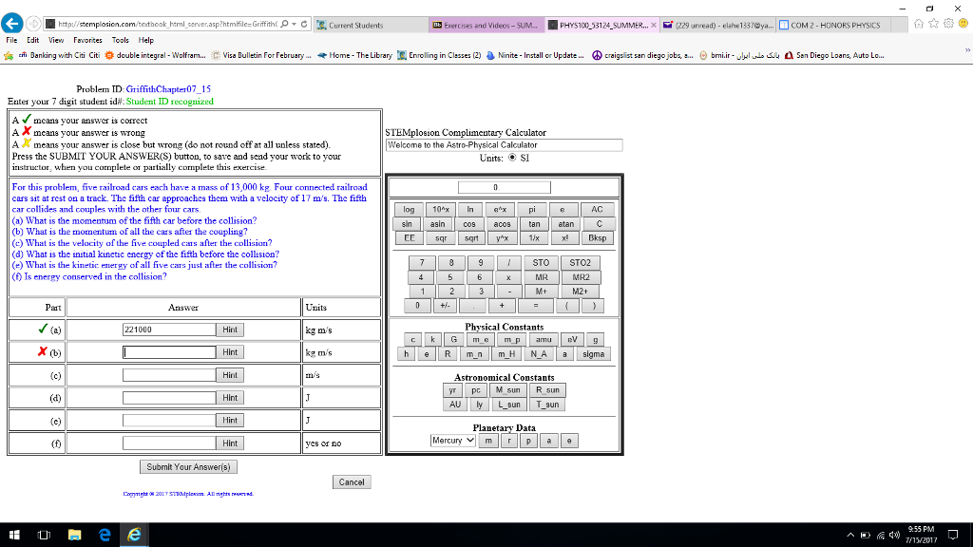Click the part (e) answer input field
The image size is (973, 547).
click(169, 421)
